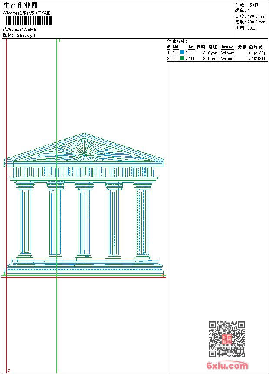
Task: Click the QR code at bottom right
Action: pos(226,339)
